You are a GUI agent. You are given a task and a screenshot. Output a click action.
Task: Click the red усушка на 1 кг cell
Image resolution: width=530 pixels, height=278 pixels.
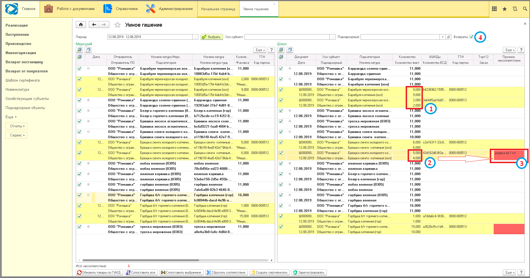[x=509, y=155]
